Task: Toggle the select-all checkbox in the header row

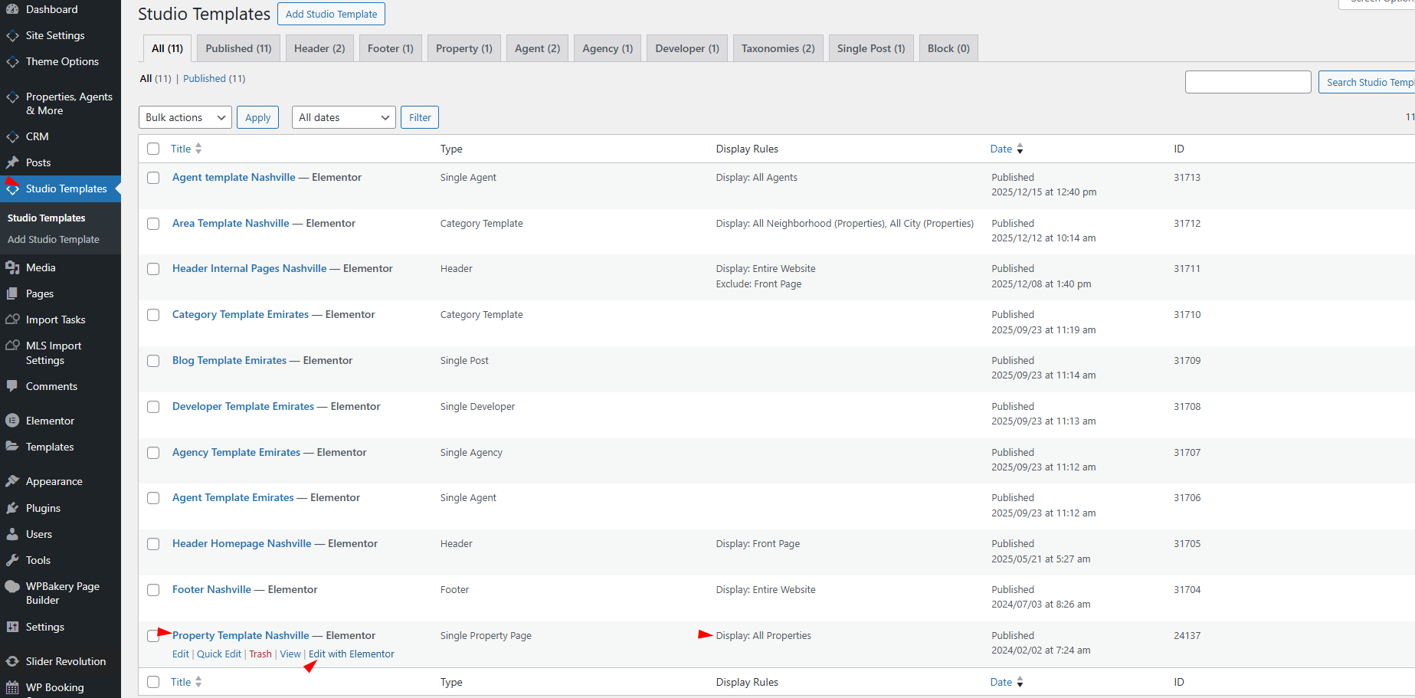Action: pos(153,149)
